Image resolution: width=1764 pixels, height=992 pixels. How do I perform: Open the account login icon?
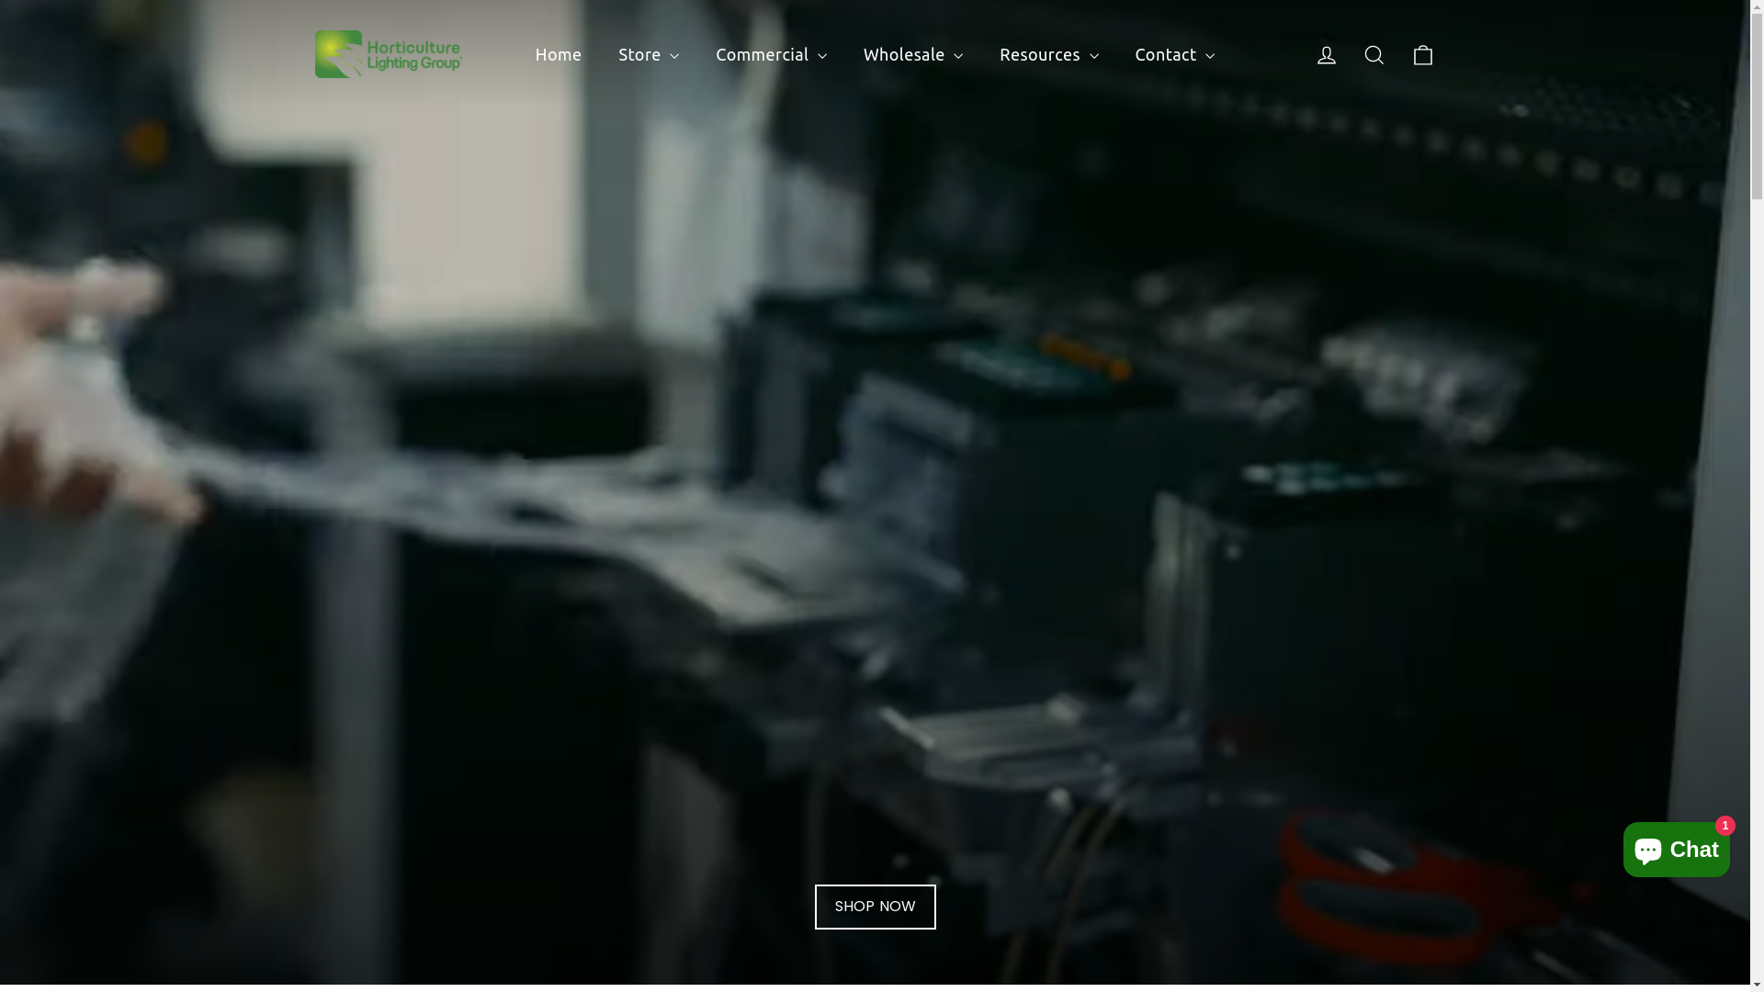click(x=1326, y=55)
